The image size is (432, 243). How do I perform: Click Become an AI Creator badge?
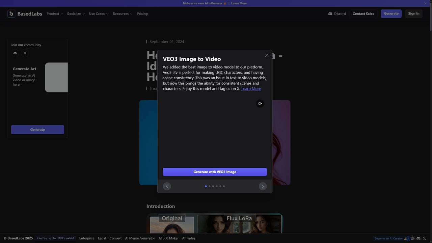click(391, 238)
